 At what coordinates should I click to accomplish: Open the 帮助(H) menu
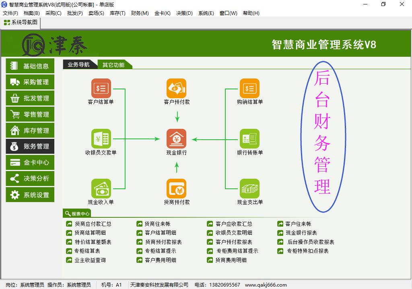click(251, 13)
